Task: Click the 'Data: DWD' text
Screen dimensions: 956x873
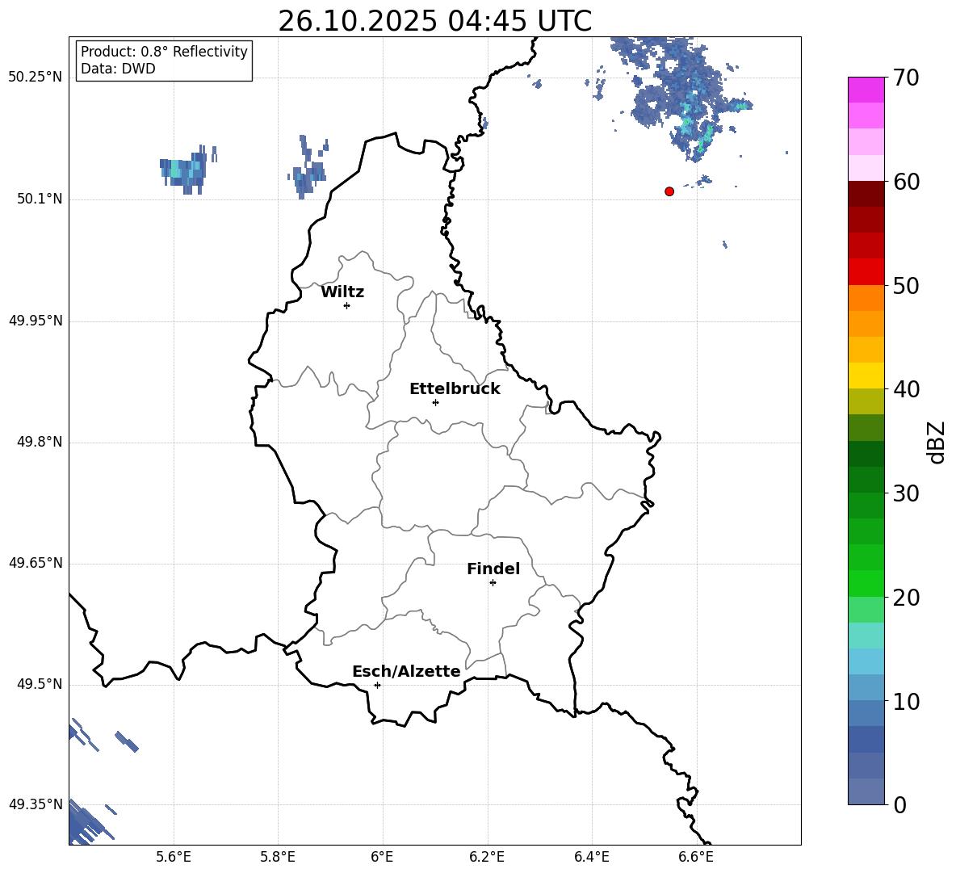Action: pyautogui.click(x=118, y=69)
